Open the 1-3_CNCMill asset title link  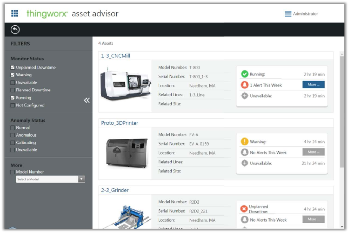[x=116, y=56]
